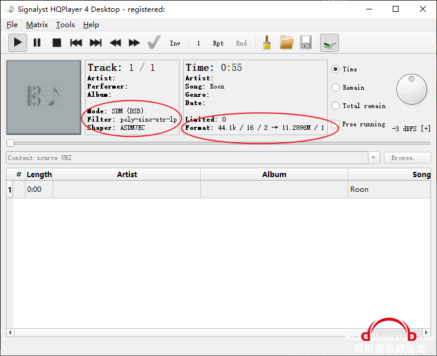Click the round volume knob

pos(412,89)
